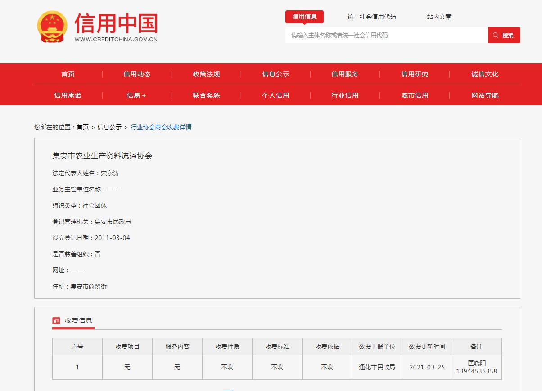Click the red 收费信息 section icon
542x391 pixels.
pos(56,320)
